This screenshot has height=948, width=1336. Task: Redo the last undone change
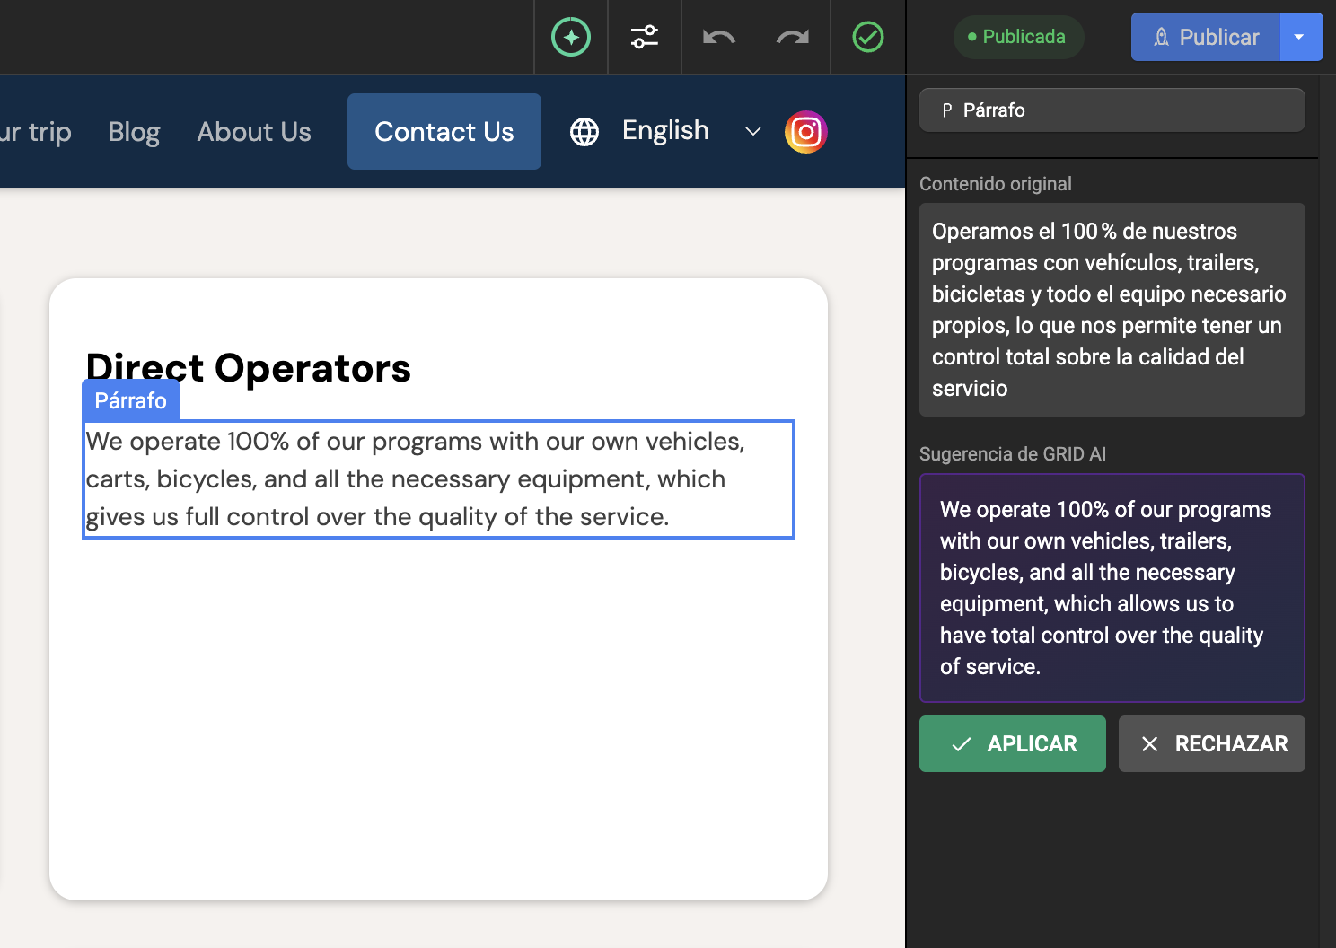(x=793, y=37)
